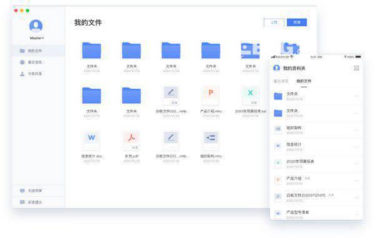Tap the battery indicator in mobile status bar
Viewport: 375px width, 238px height.
358,57
